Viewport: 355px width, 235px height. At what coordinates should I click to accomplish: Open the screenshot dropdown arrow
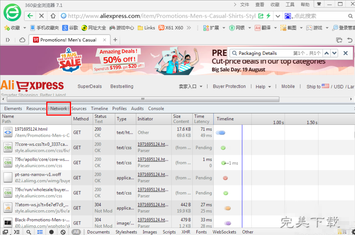[x=301, y=28]
